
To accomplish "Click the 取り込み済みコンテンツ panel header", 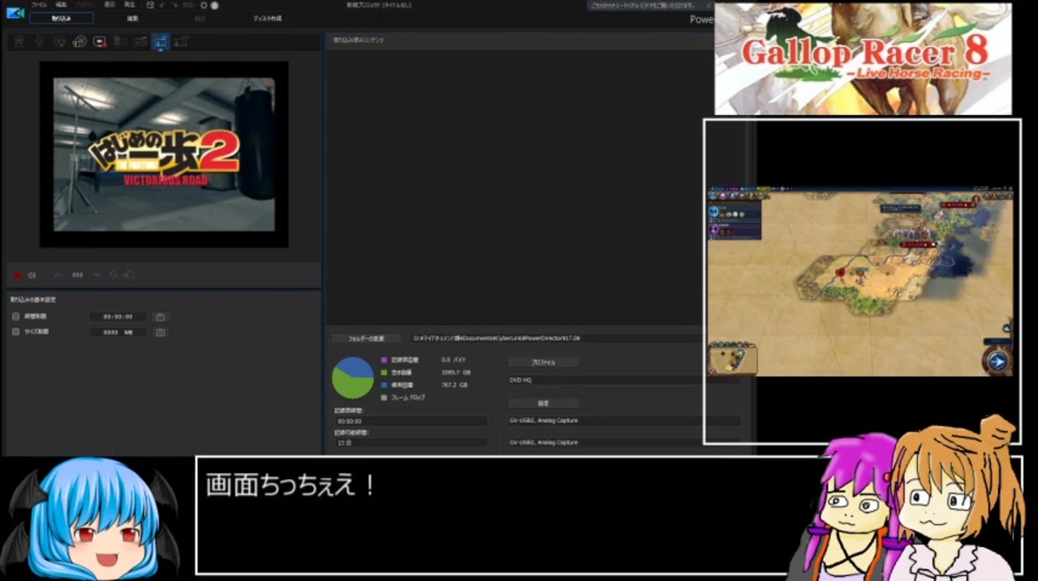I will tap(358, 39).
